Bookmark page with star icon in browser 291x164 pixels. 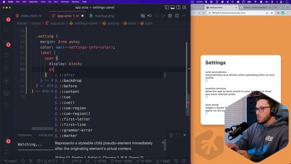pyautogui.click(x=272, y=13)
